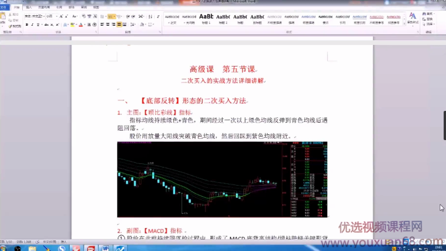Click the Enclose Characters icon
Image resolution: width=446 pixels, height=251 pixels.
point(94,25)
